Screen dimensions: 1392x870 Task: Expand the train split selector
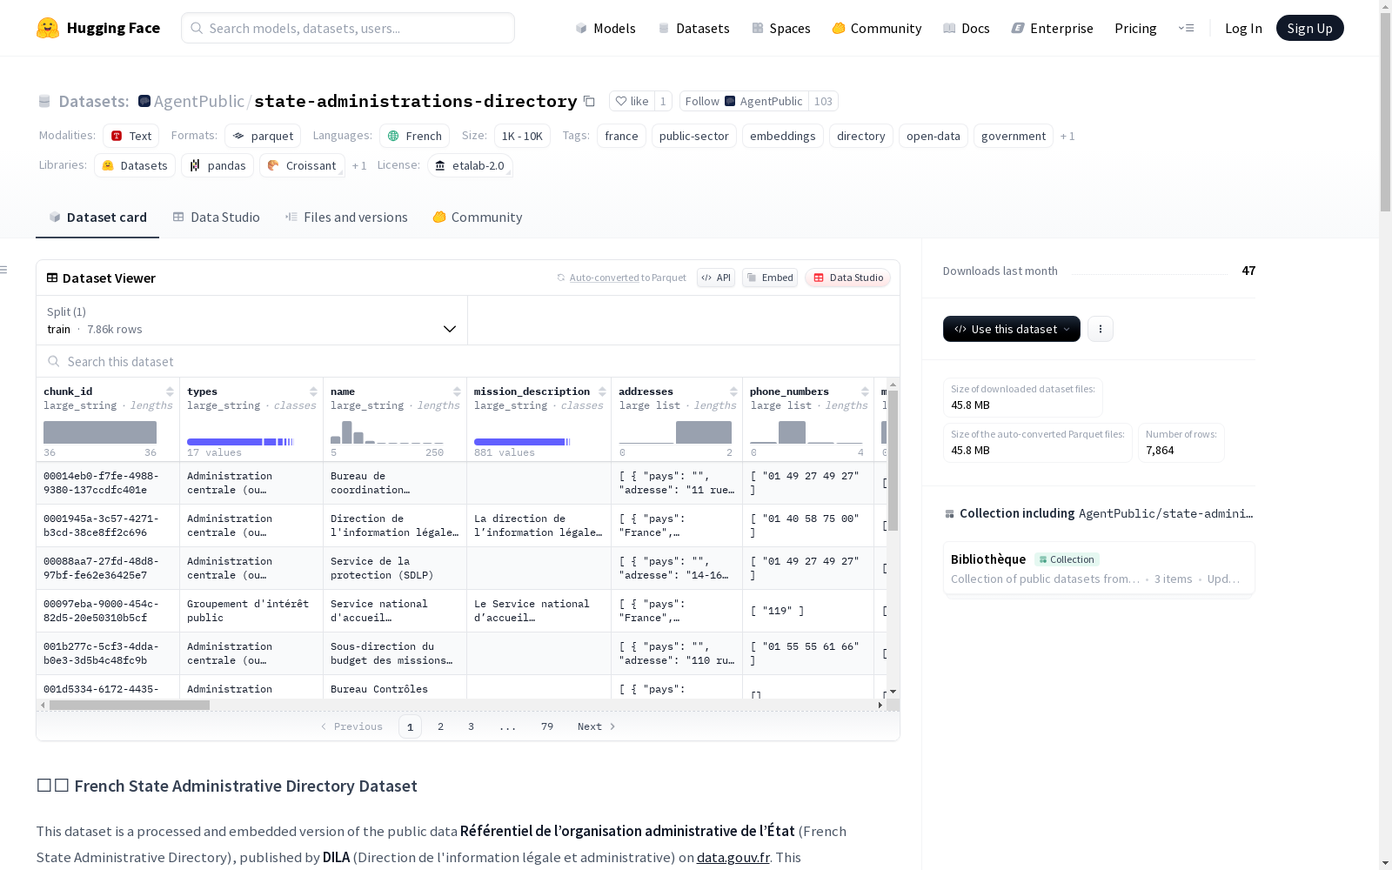coord(252,320)
